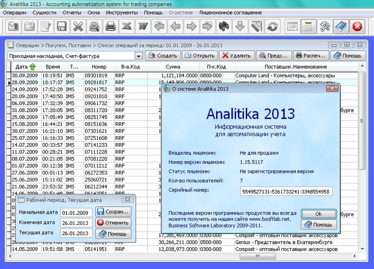Select the cell with sum 12,038,973.0000
The image size is (374, 269).
click(173, 249)
